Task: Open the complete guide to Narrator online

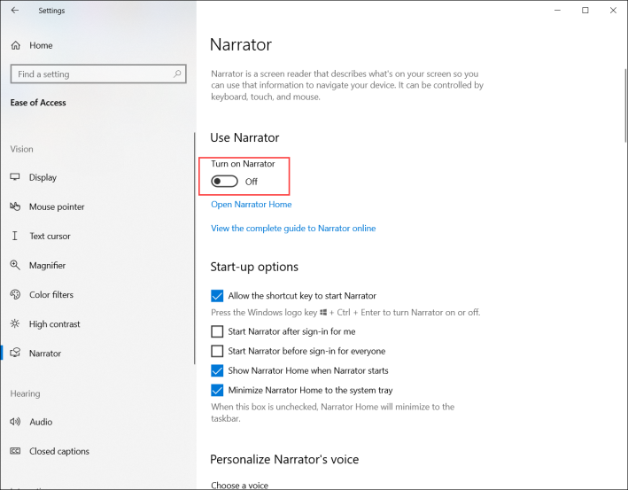Action: [293, 229]
